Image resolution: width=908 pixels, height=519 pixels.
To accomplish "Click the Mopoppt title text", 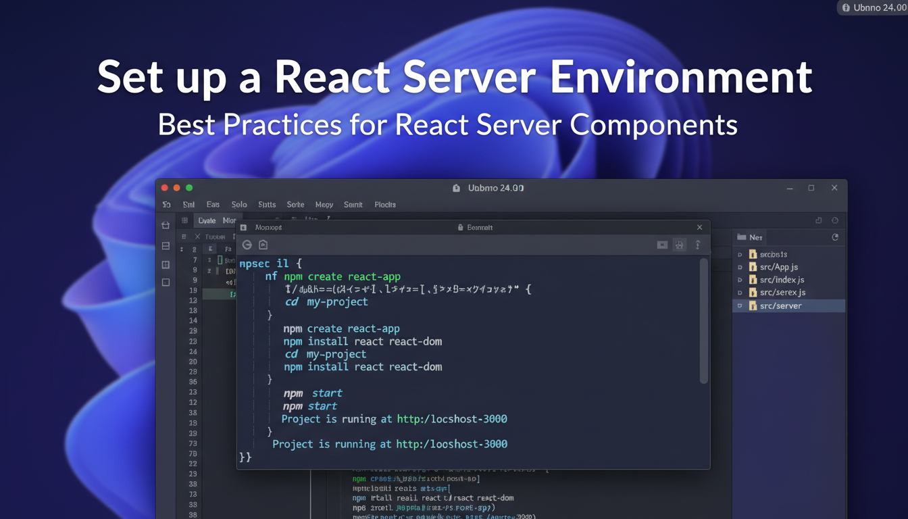I will tap(268, 228).
